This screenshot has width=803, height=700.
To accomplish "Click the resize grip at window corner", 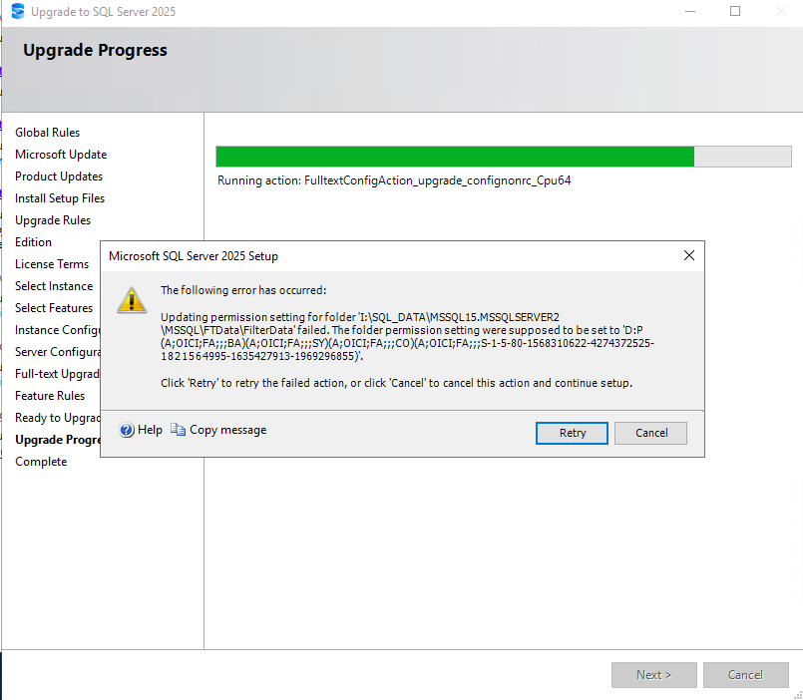I will 798,695.
